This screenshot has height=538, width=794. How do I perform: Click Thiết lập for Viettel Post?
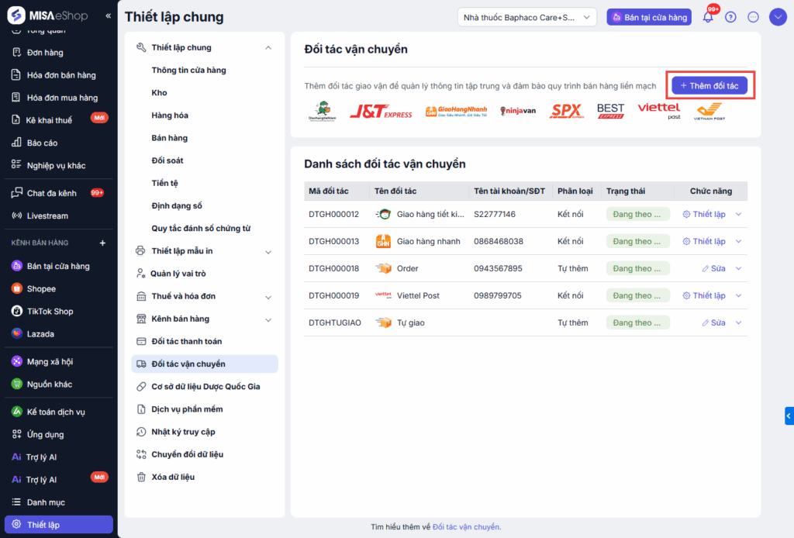(704, 295)
